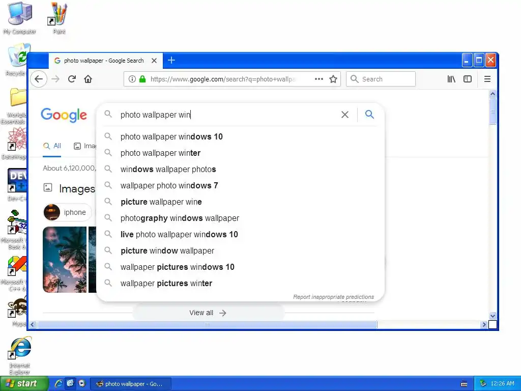Click the Google logo
Viewport: 521px width, 391px height.
coord(64,115)
